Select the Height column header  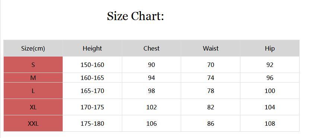click(x=92, y=48)
